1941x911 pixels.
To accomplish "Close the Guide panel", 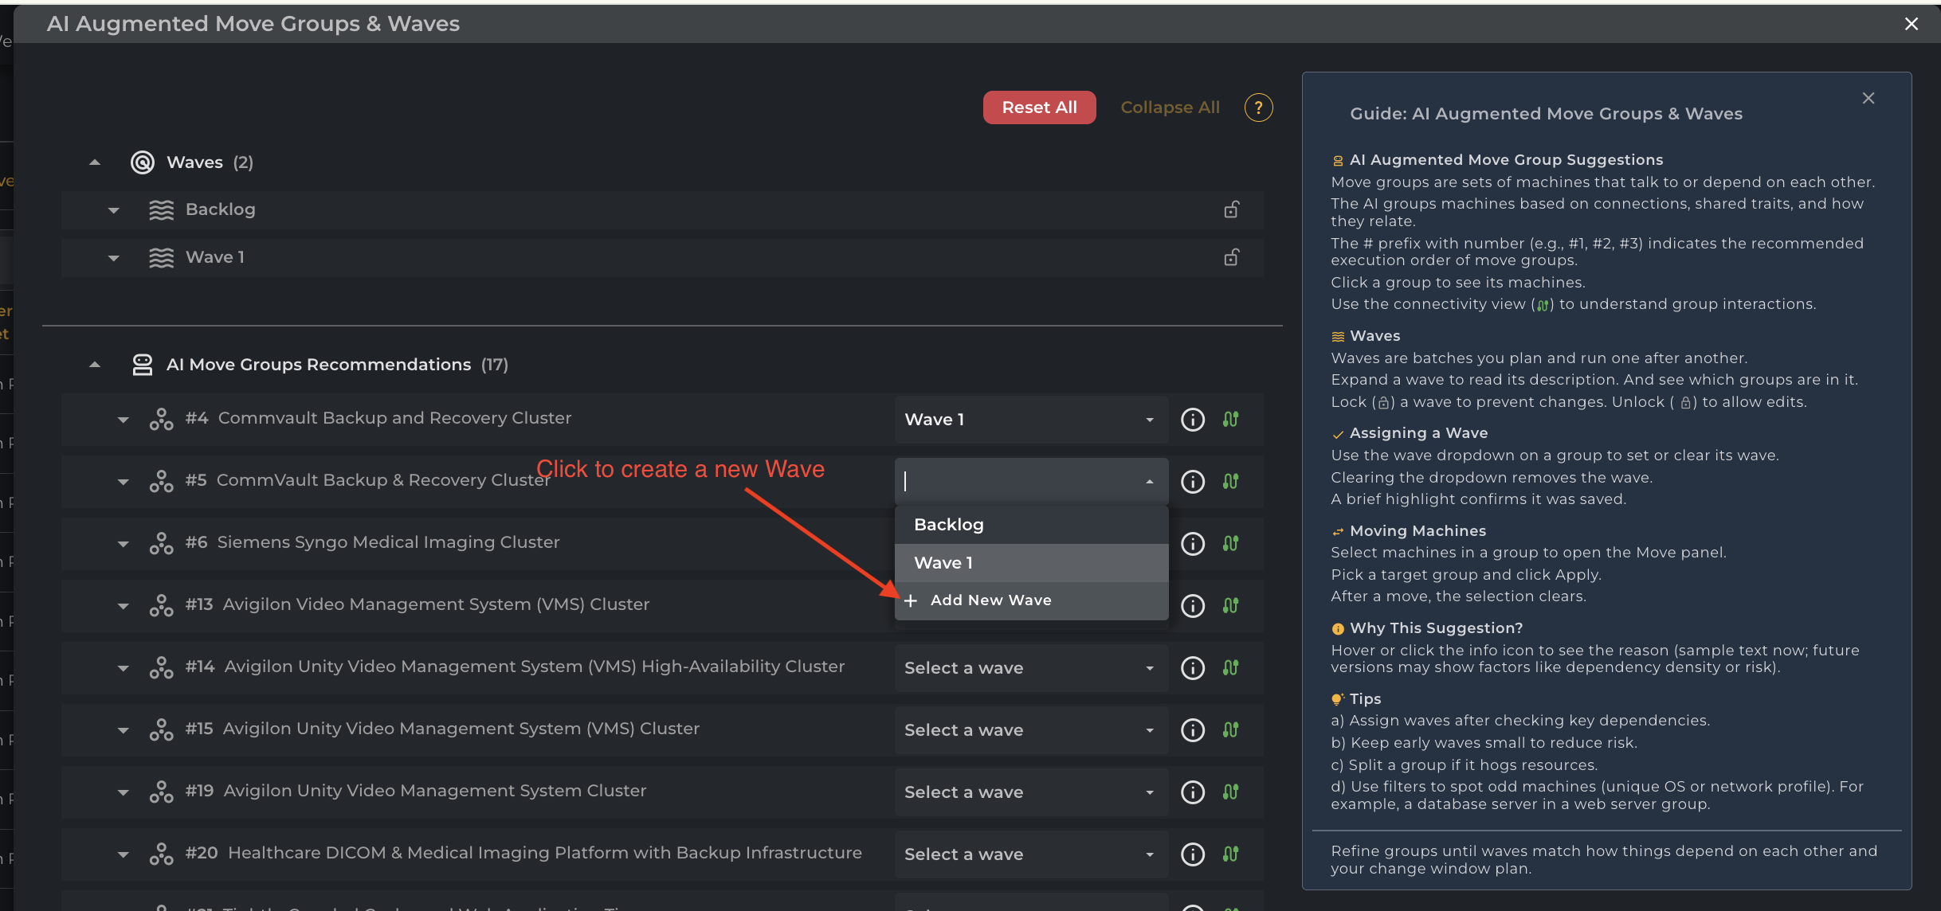I will point(1868,98).
